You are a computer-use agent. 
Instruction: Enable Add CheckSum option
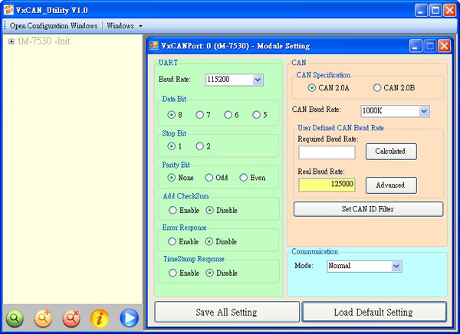coord(172,210)
